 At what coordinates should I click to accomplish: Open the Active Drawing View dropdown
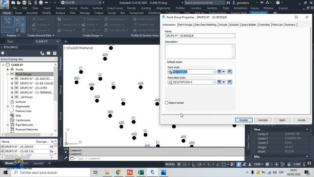click(x=29, y=59)
